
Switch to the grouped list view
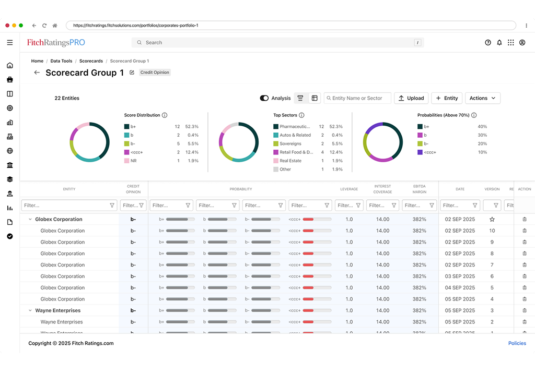click(300, 98)
